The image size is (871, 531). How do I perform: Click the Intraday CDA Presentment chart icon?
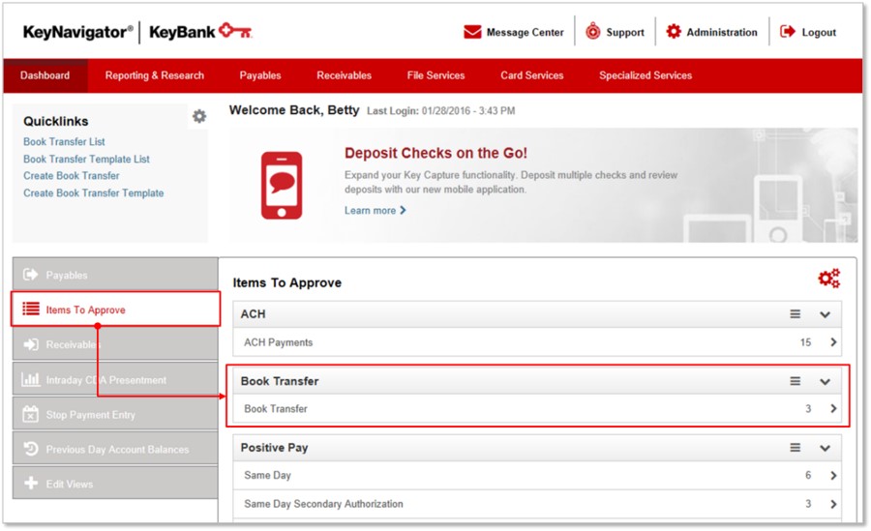31,379
